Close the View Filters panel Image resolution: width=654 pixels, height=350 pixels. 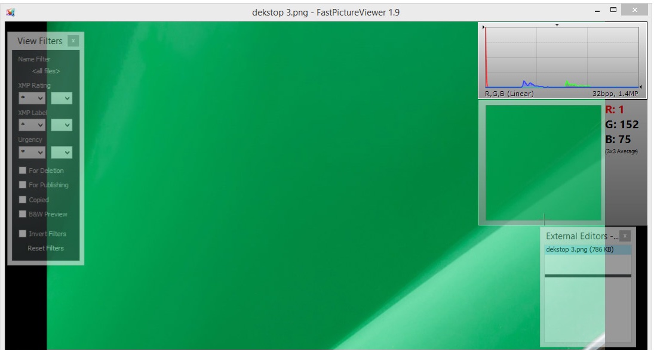73,41
